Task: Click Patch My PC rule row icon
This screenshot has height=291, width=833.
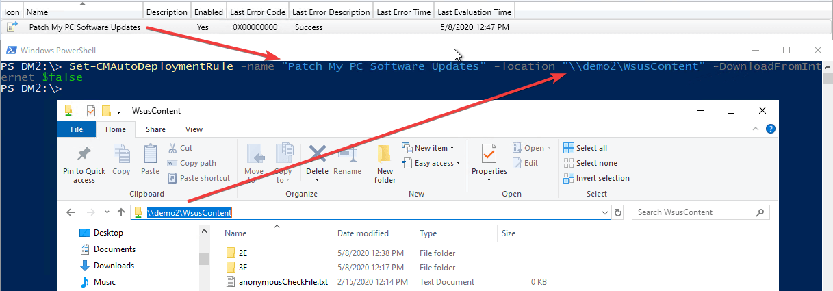Action: pyautogui.click(x=12, y=27)
